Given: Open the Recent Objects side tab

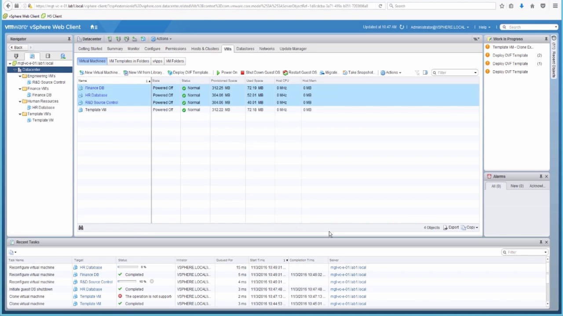Looking at the screenshot, I should pos(554,57).
